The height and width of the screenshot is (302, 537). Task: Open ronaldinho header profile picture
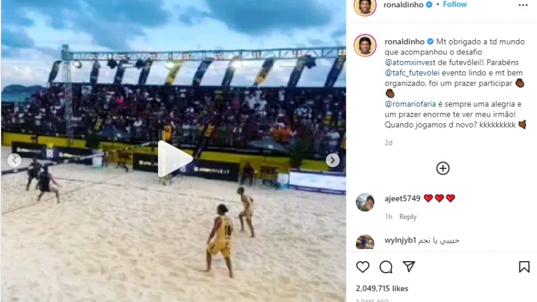tap(365, 5)
